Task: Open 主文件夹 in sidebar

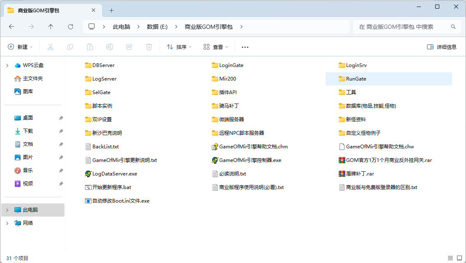Action: pyautogui.click(x=28, y=78)
